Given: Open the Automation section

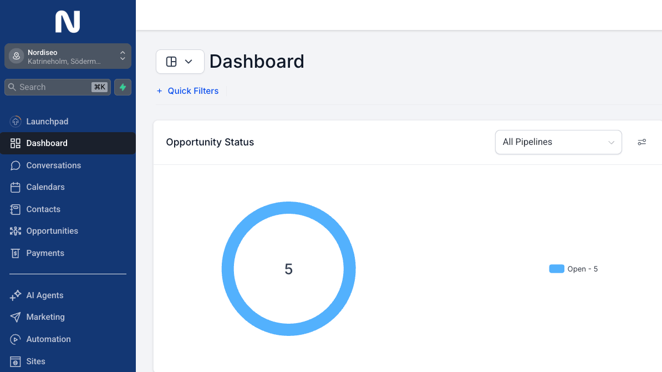Looking at the screenshot, I should pos(49,339).
